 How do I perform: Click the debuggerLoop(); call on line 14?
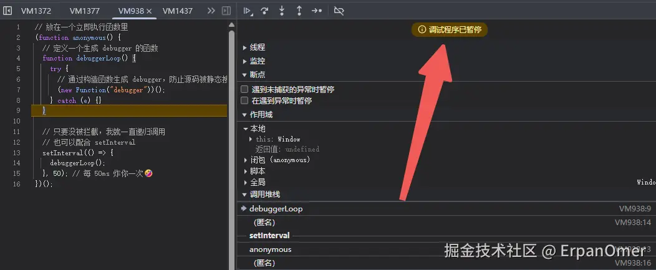pos(77,163)
